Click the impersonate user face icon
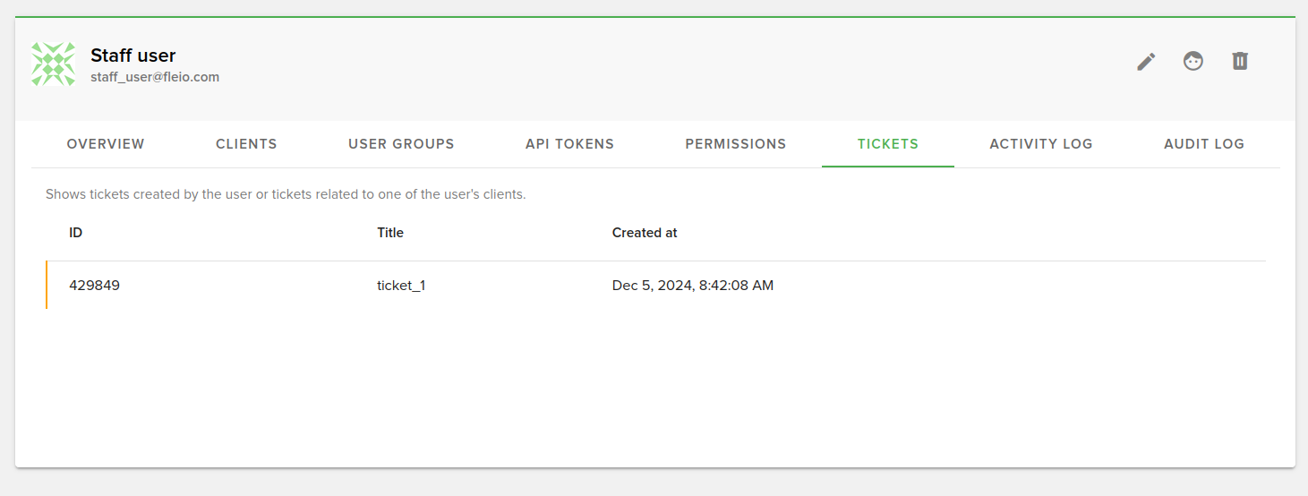The image size is (1308, 496). point(1193,61)
